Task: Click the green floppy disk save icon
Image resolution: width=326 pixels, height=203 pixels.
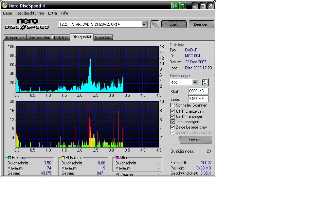Action: pos(183,5)
